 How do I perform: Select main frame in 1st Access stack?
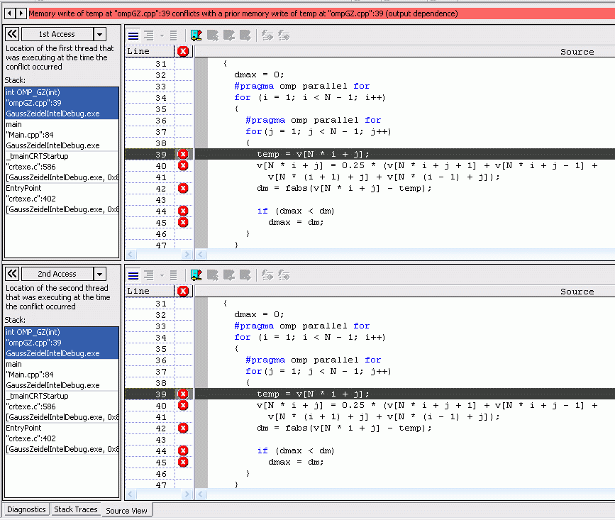click(62, 135)
